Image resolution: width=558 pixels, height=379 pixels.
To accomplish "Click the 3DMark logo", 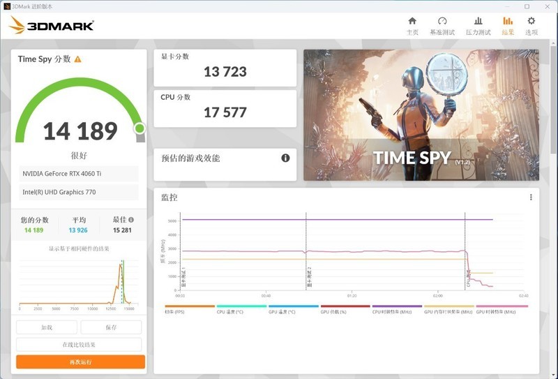I will click(x=51, y=26).
